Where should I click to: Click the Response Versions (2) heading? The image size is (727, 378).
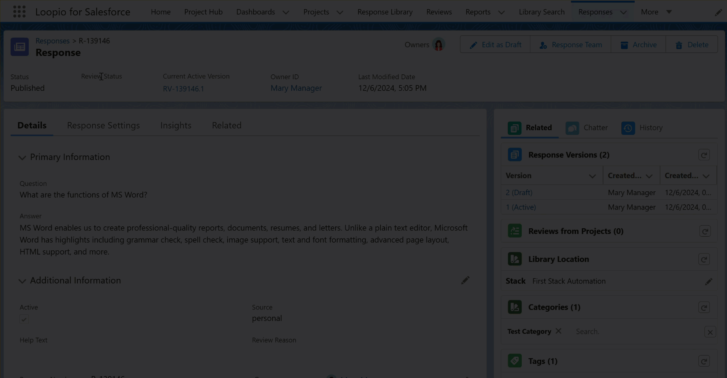[x=569, y=155]
